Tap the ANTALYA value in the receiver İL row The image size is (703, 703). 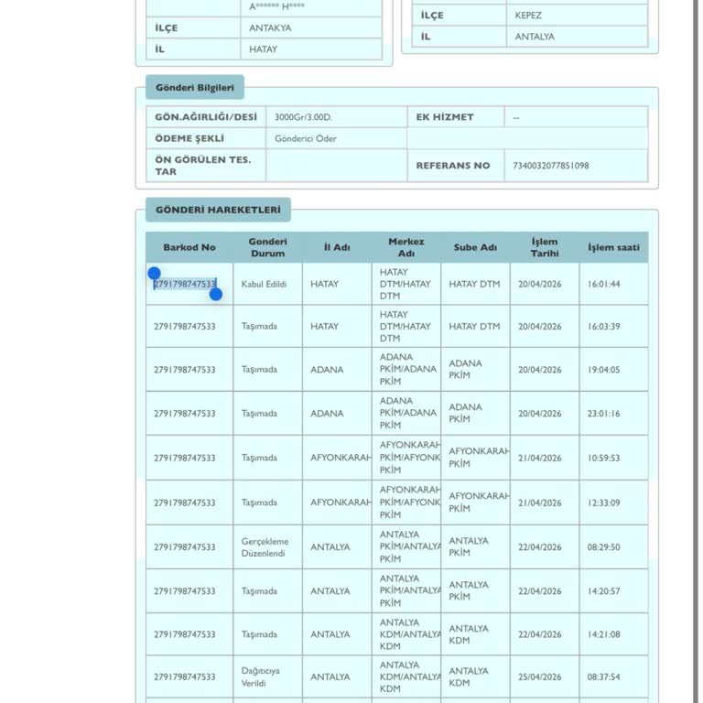pos(535,37)
